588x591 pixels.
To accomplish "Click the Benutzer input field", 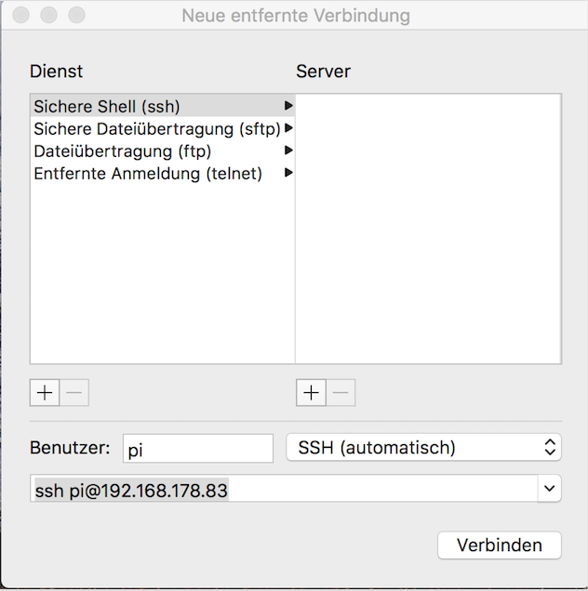I will pyautogui.click(x=197, y=449).
